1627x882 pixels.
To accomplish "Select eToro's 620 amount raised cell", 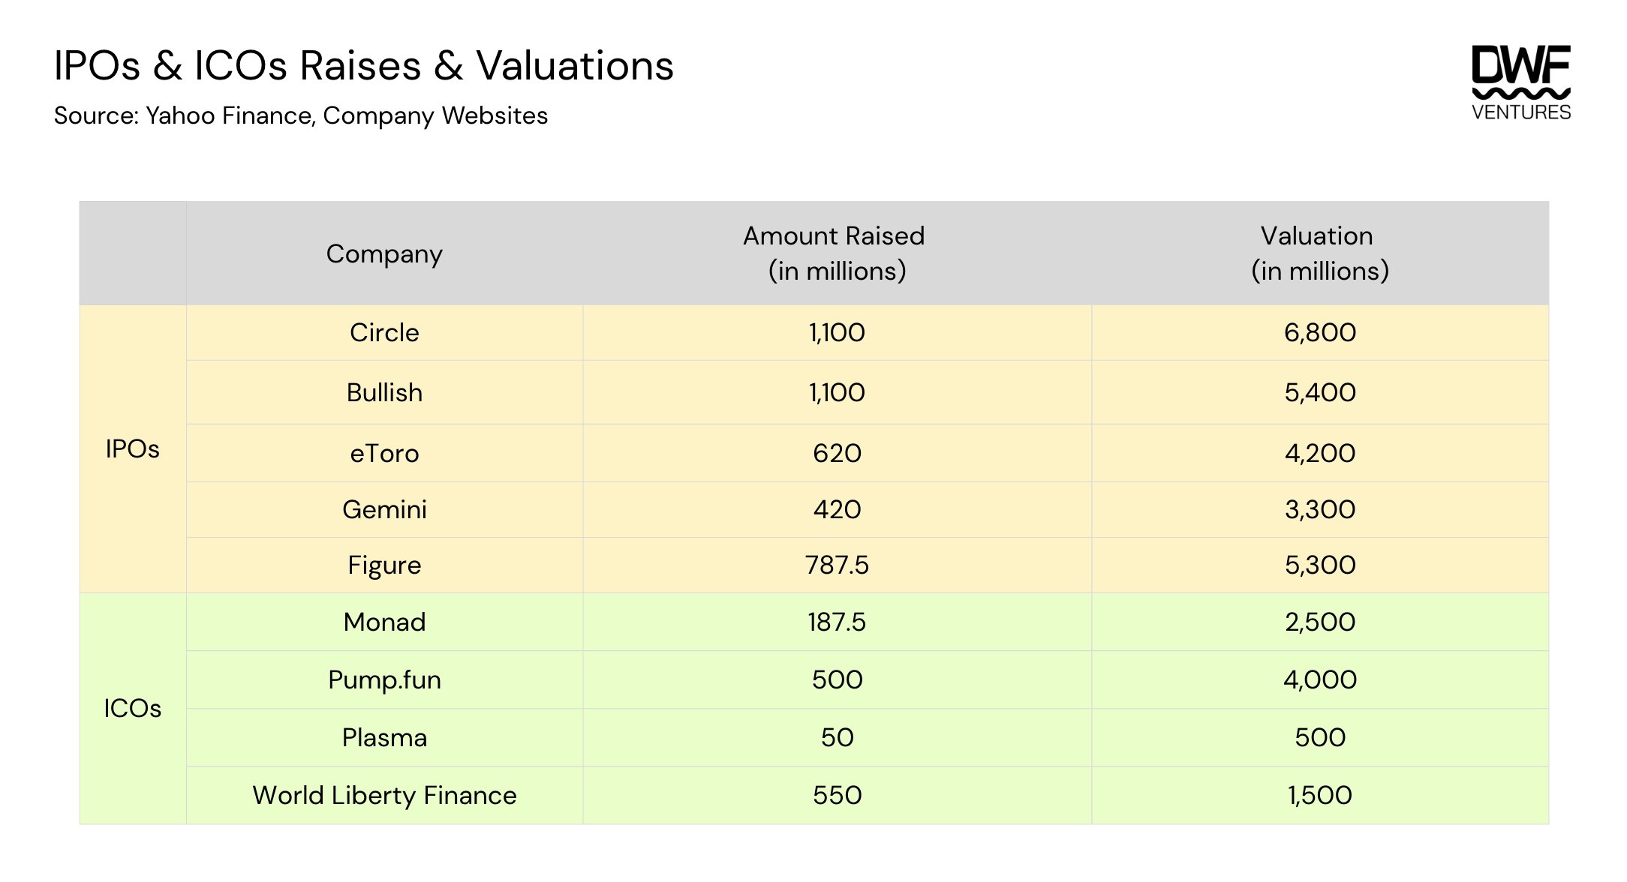I will click(x=836, y=453).
